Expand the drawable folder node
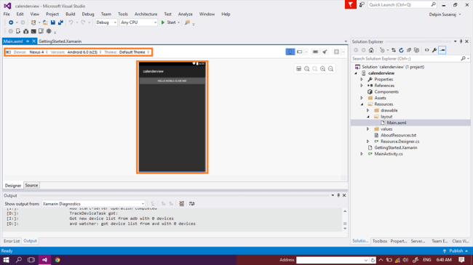The width and height of the screenshot is (473, 265). pos(368,110)
